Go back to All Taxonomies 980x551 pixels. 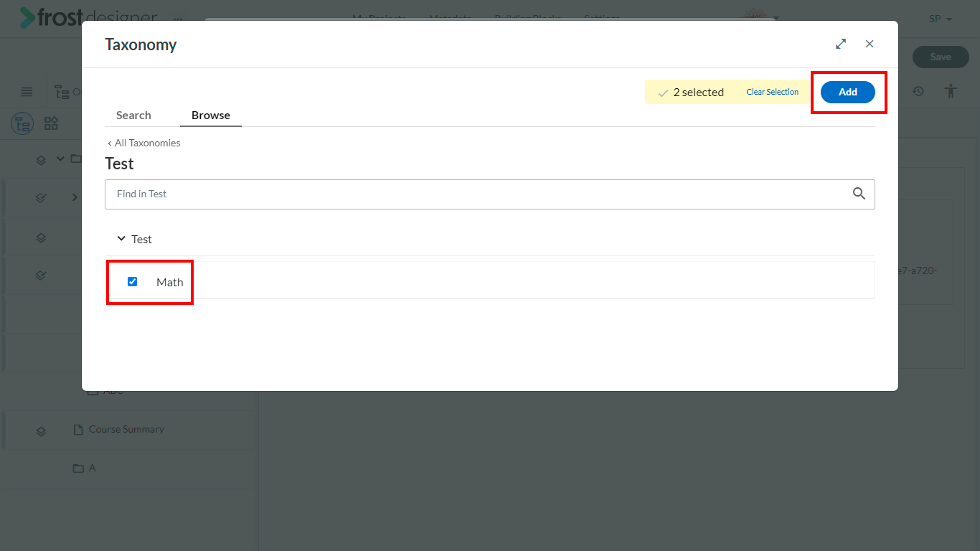tap(143, 143)
